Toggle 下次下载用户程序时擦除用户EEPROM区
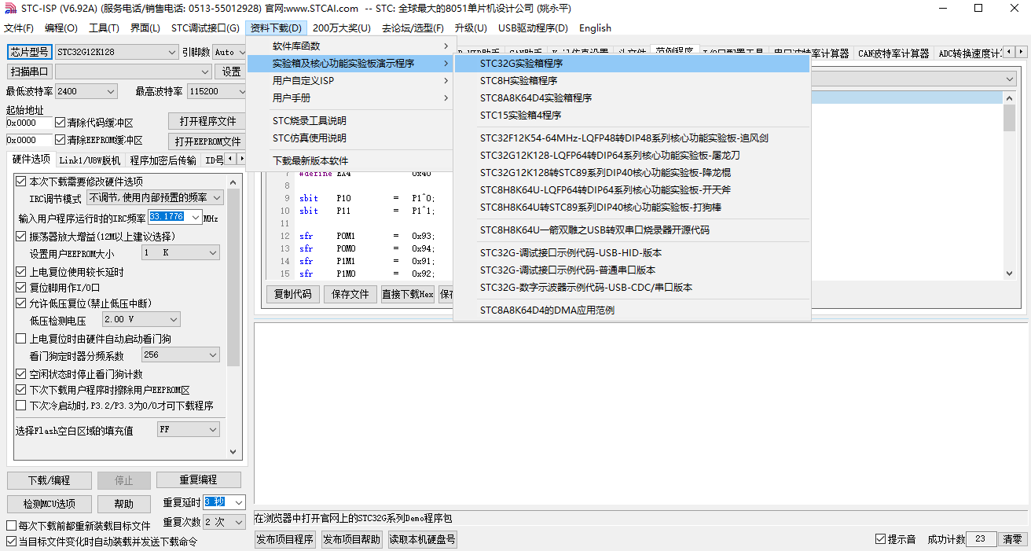 pos(21,390)
